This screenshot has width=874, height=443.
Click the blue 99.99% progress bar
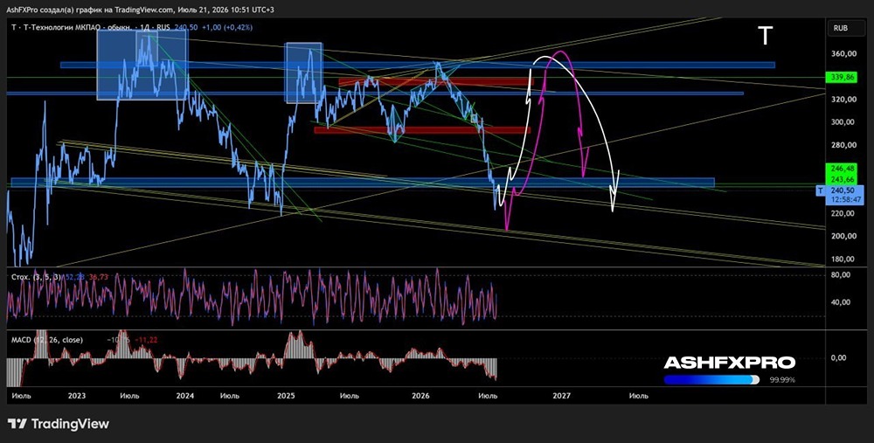click(711, 379)
